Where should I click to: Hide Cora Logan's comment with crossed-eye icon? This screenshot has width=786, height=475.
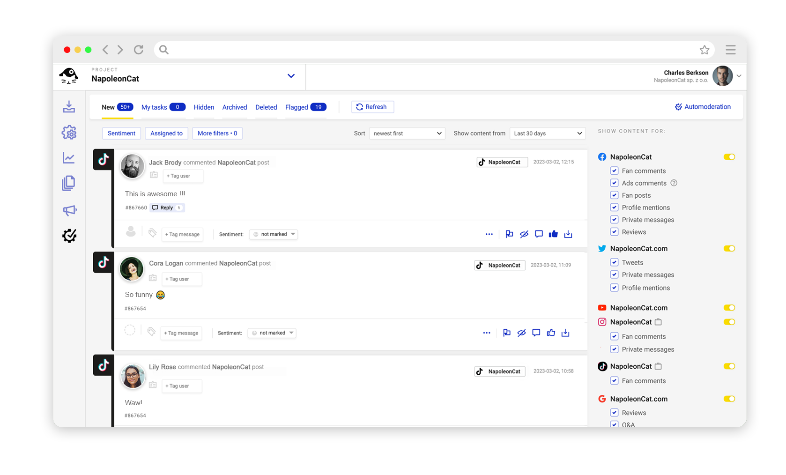(x=521, y=333)
